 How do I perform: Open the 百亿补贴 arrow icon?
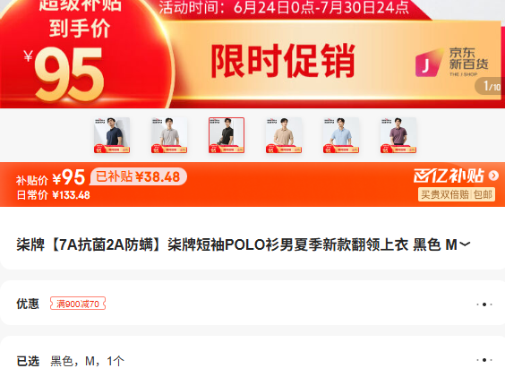point(493,176)
